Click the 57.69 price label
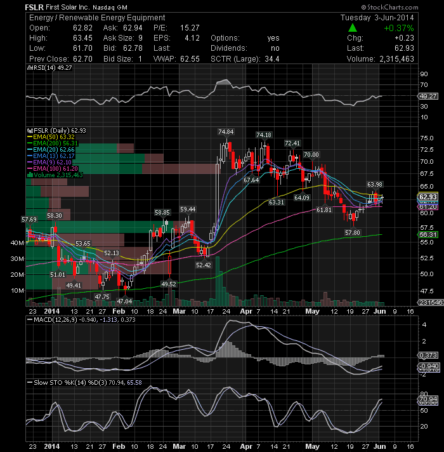Viewport: 444px width, 452px height. coord(29,220)
